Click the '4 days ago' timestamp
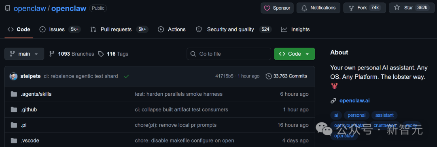The image size is (437, 147). click(295, 141)
